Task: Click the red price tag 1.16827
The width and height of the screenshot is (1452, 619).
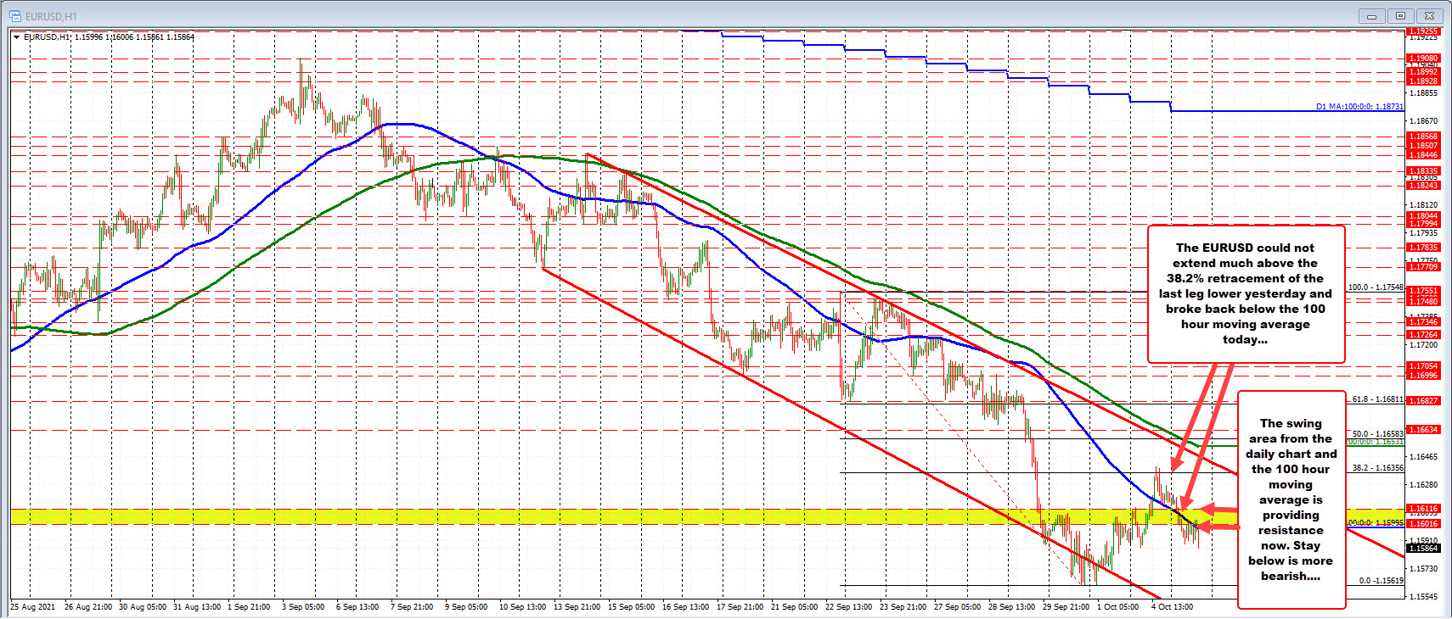Action: (1424, 401)
